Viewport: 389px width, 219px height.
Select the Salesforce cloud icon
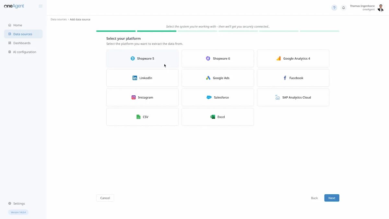[x=209, y=97]
